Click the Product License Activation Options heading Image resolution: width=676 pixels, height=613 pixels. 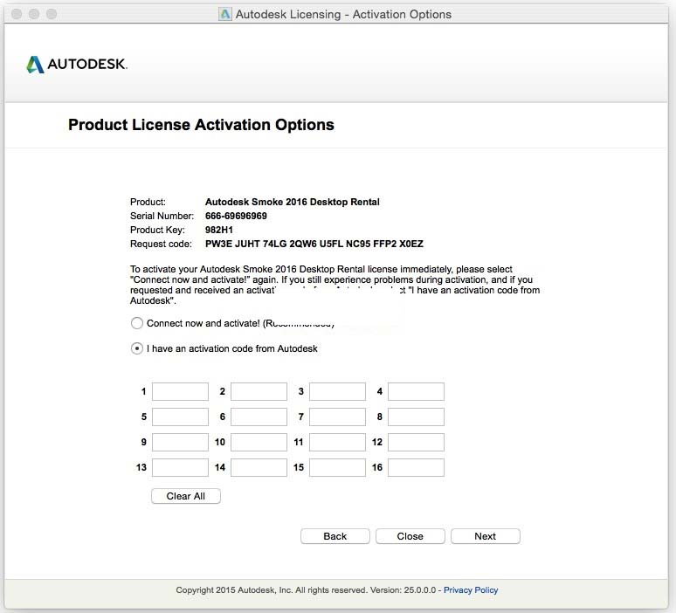[201, 125]
